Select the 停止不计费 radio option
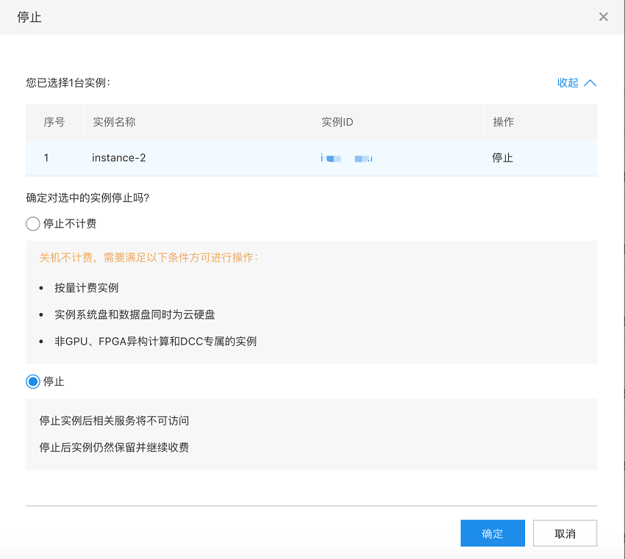 point(33,223)
